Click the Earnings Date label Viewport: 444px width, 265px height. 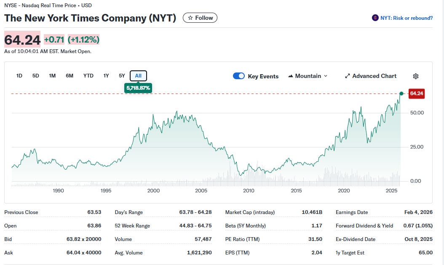pos(352,212)
